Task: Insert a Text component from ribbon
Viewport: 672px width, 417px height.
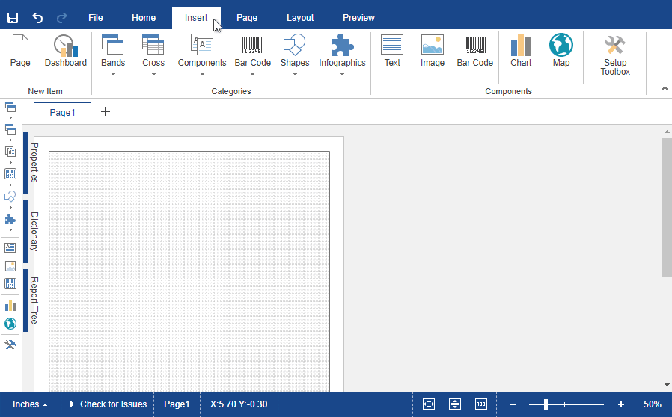Action: [x=392, y=52]
